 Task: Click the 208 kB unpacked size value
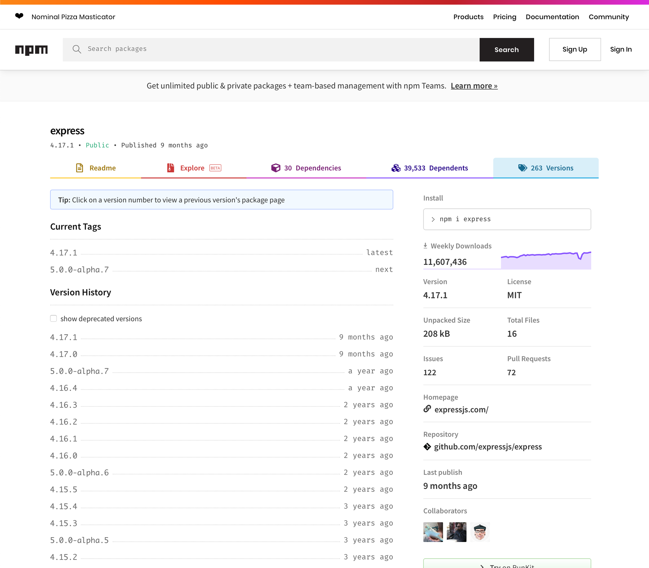436,334
